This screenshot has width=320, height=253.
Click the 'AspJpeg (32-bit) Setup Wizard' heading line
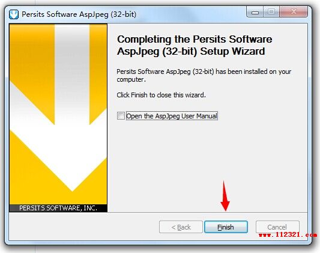click(191, 51)
